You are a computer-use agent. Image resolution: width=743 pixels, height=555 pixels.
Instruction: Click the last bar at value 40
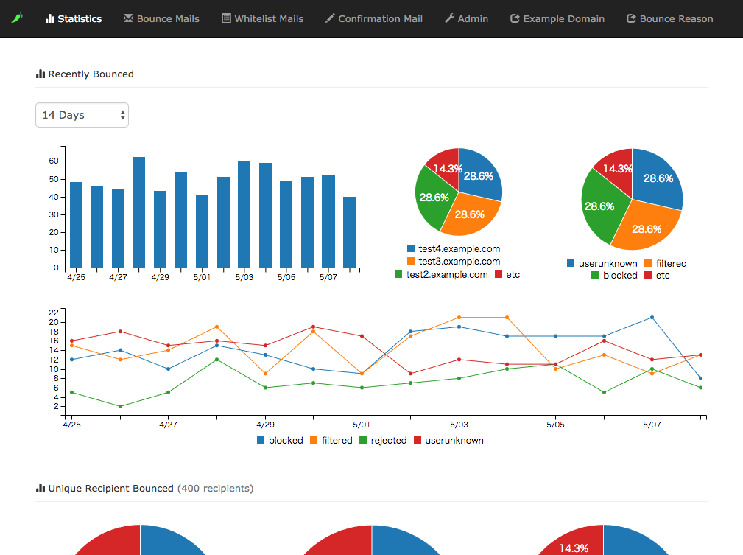pos(350,232)
